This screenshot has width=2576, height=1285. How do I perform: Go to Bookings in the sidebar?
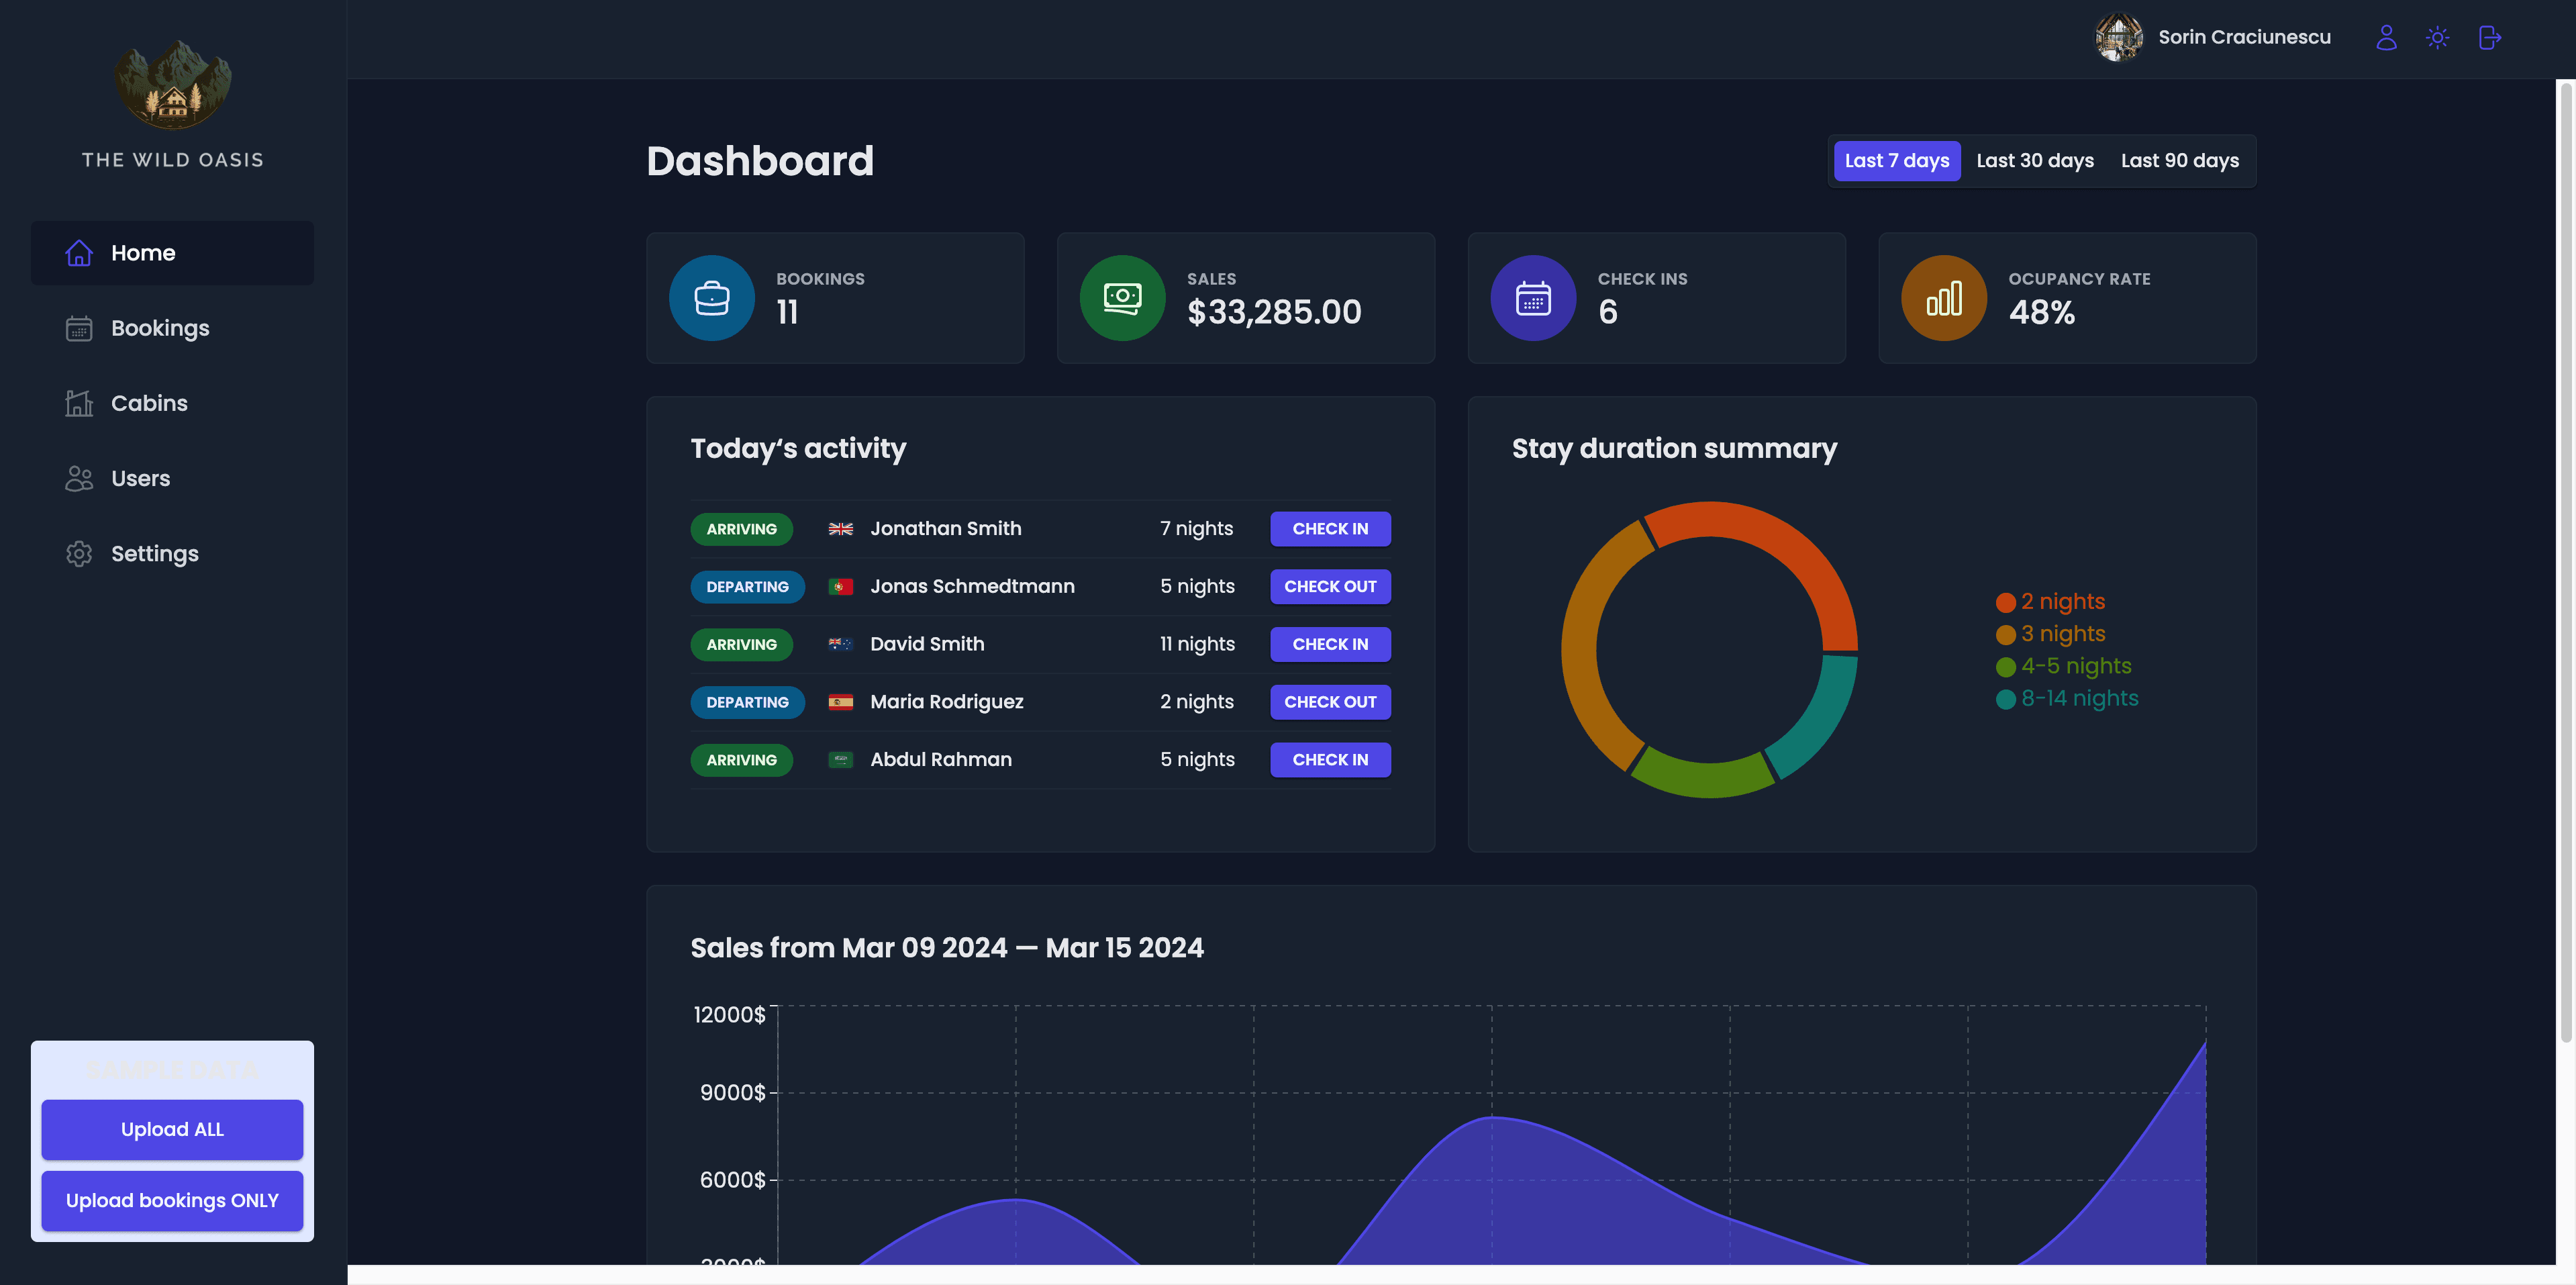[x=172, y=328]
